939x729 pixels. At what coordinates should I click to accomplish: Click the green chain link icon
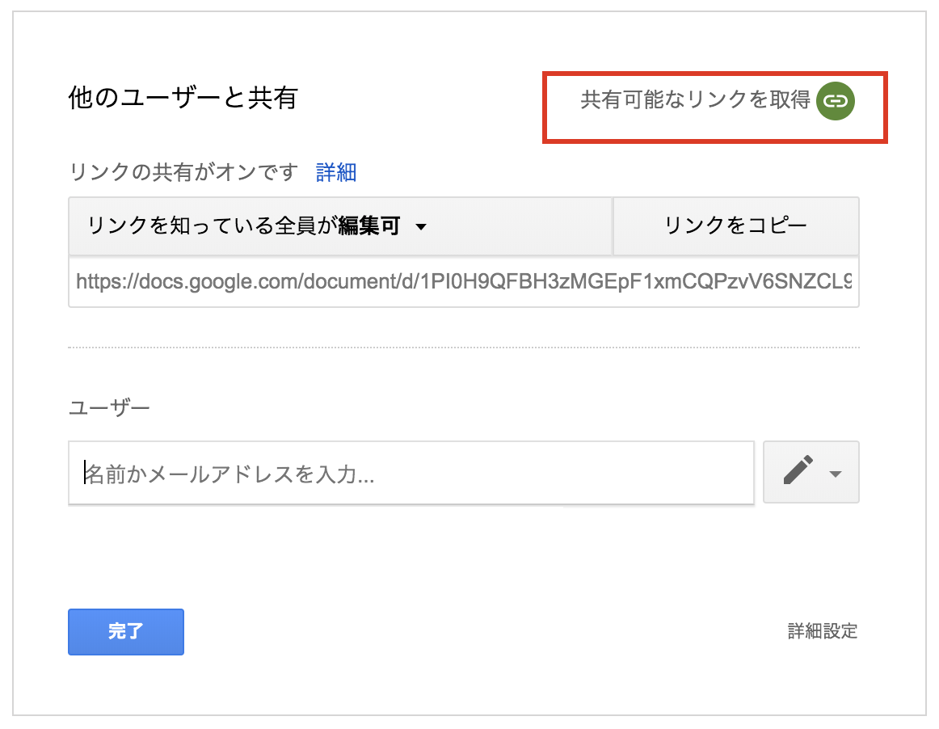click(836, 101)
